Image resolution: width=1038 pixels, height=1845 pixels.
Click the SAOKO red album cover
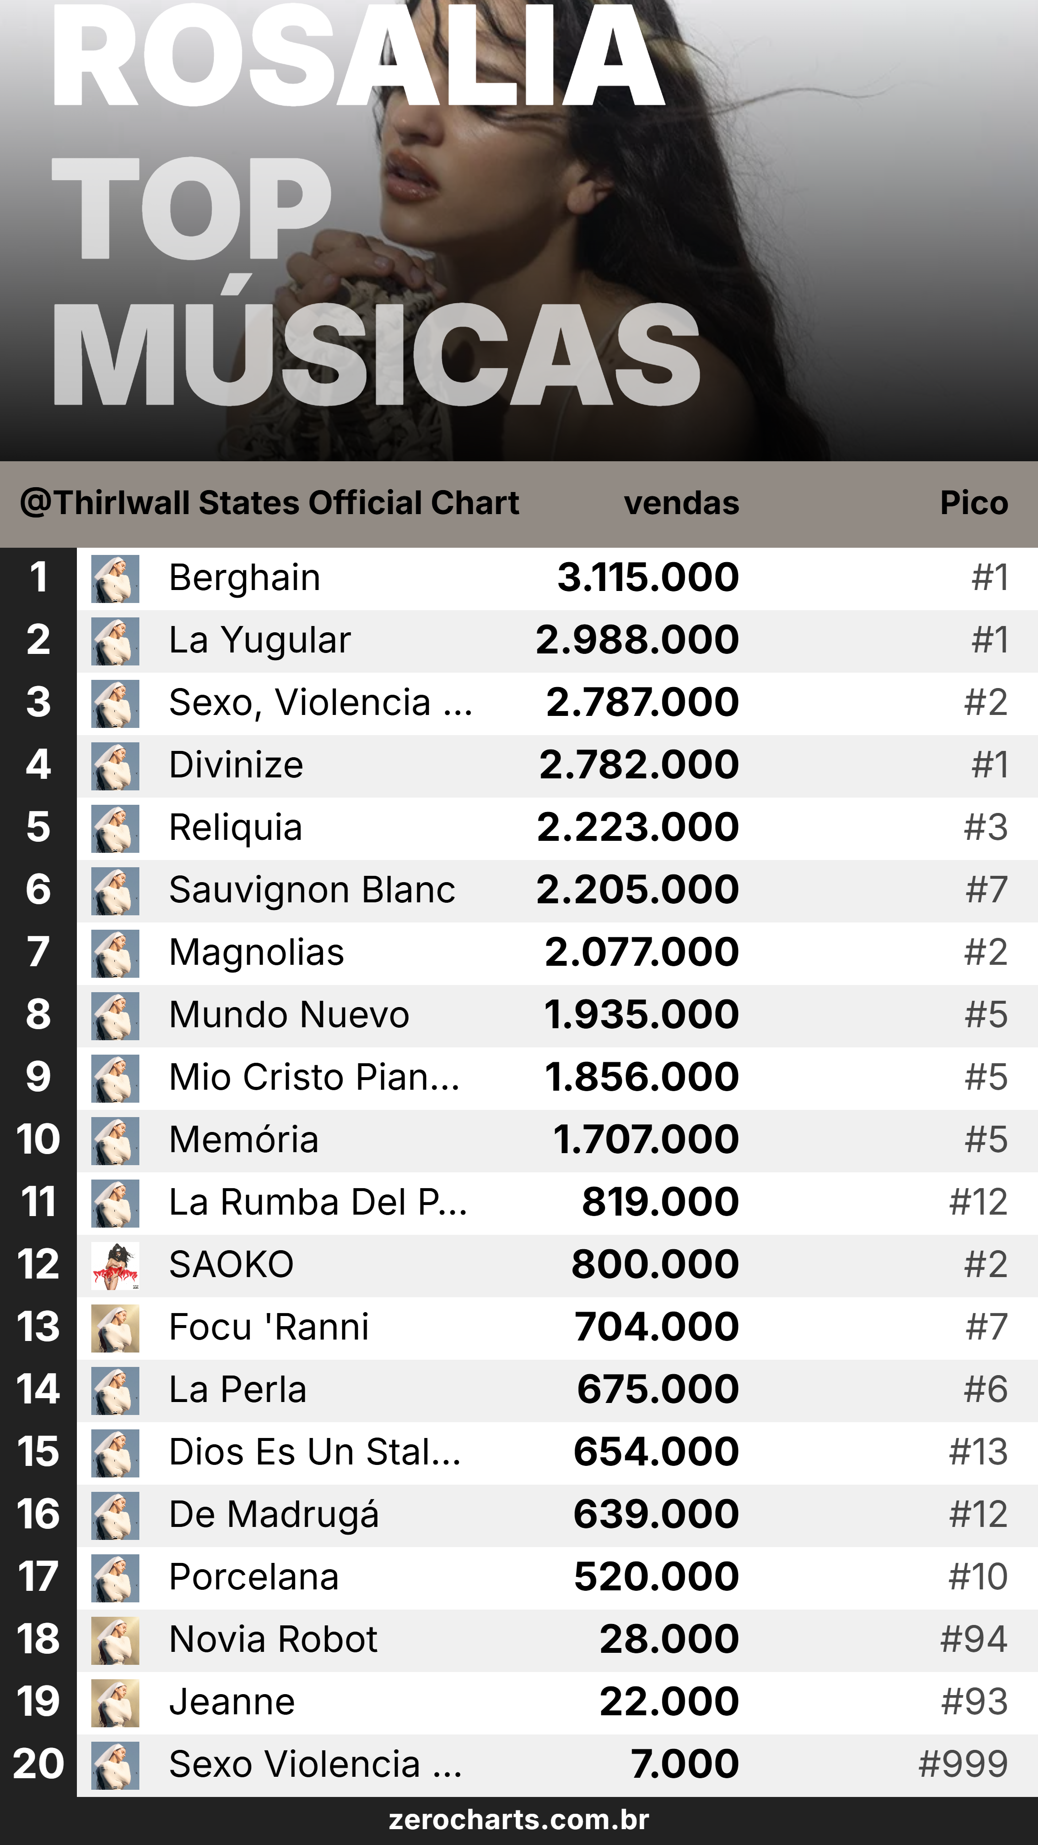(x=115, y=1266)
